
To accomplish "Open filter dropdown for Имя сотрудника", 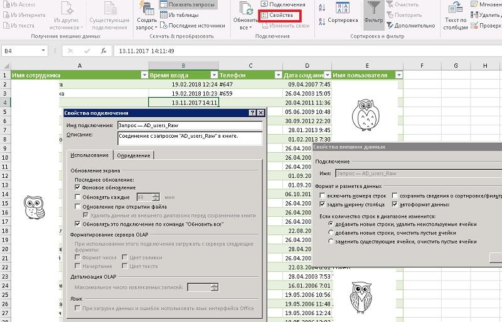I will [144, 75].
